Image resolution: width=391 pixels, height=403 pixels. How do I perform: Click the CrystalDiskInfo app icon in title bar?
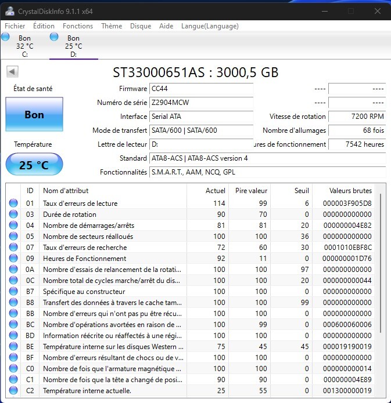(x=9, y=10)
